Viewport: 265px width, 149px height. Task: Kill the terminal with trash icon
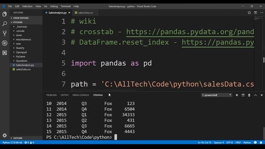(x=249, y=95)
